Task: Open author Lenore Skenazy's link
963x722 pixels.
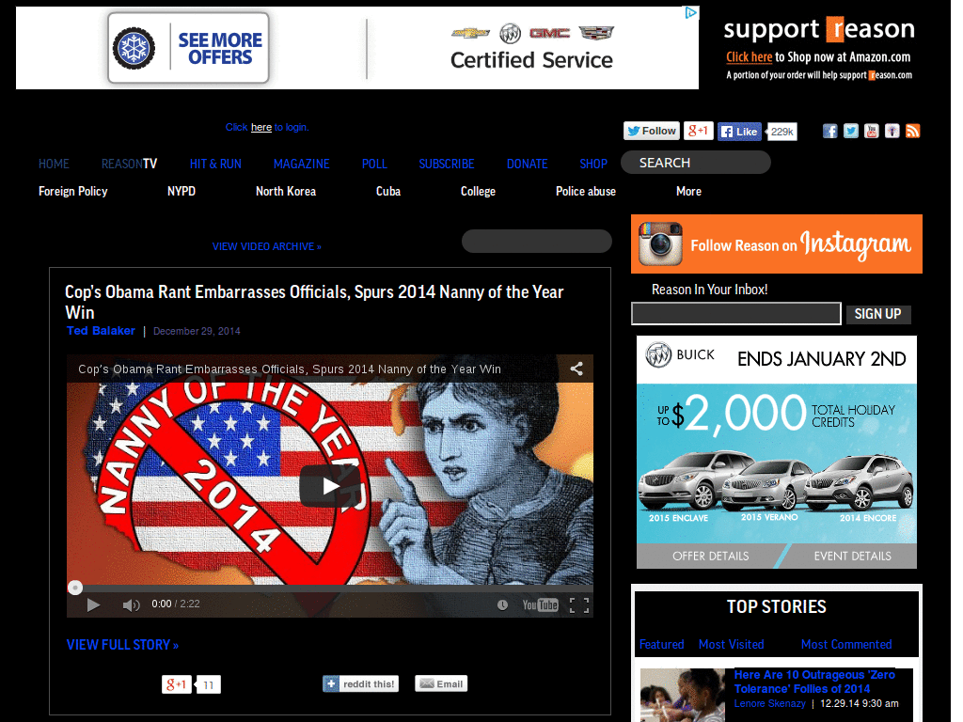Action: [x=769, y=703]
